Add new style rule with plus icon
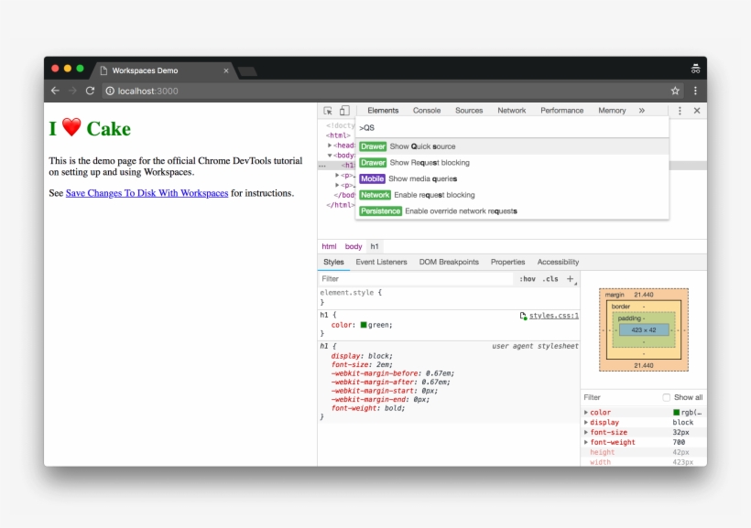This screenshot has height=528, width=751. tap(570, 278)
